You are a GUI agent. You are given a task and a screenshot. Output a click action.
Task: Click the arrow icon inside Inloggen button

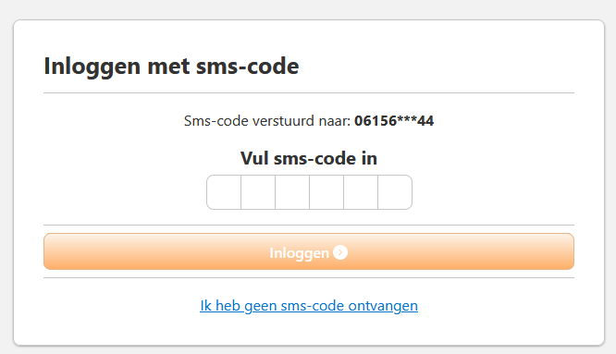pos(340,252)
